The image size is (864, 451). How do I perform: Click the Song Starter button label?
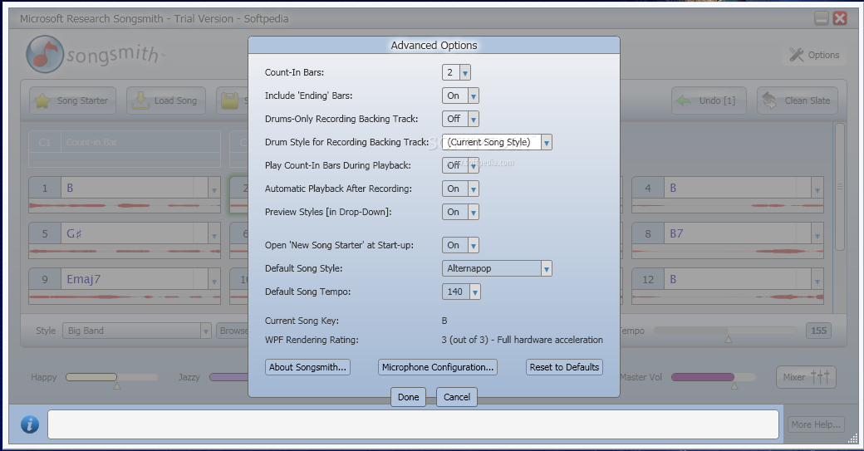point(82,100)
